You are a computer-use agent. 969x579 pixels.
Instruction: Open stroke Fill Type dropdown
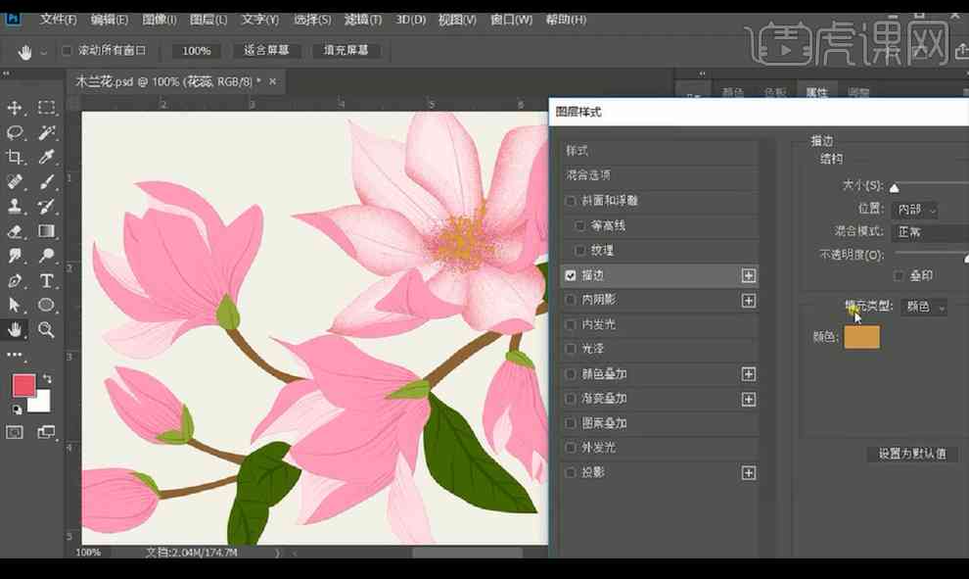point(924,307)
